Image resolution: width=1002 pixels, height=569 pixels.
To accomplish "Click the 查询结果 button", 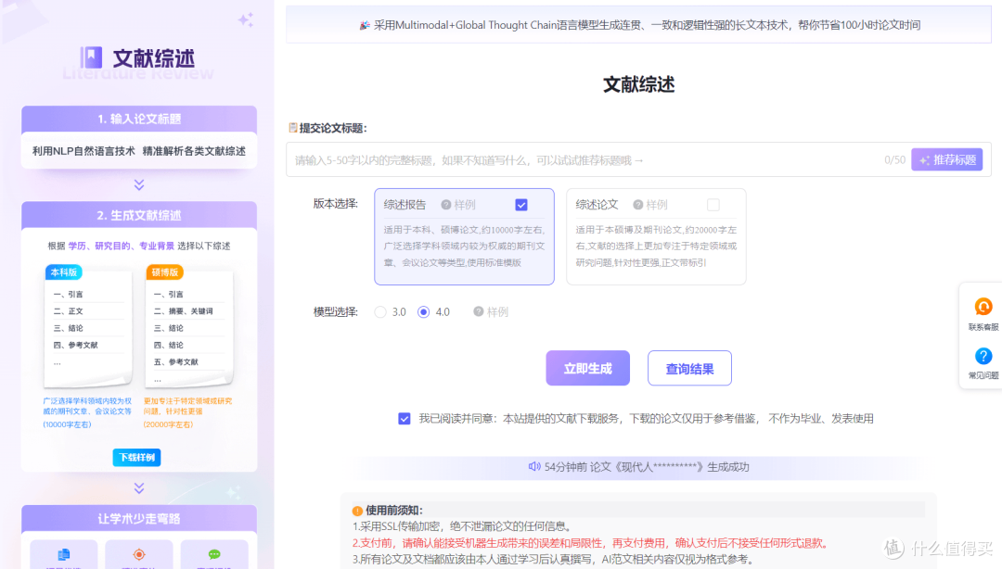I will coord(689,368).
